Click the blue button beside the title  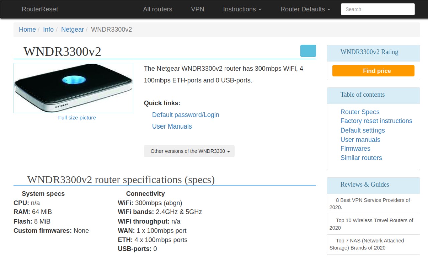click(x=308, y=51)
